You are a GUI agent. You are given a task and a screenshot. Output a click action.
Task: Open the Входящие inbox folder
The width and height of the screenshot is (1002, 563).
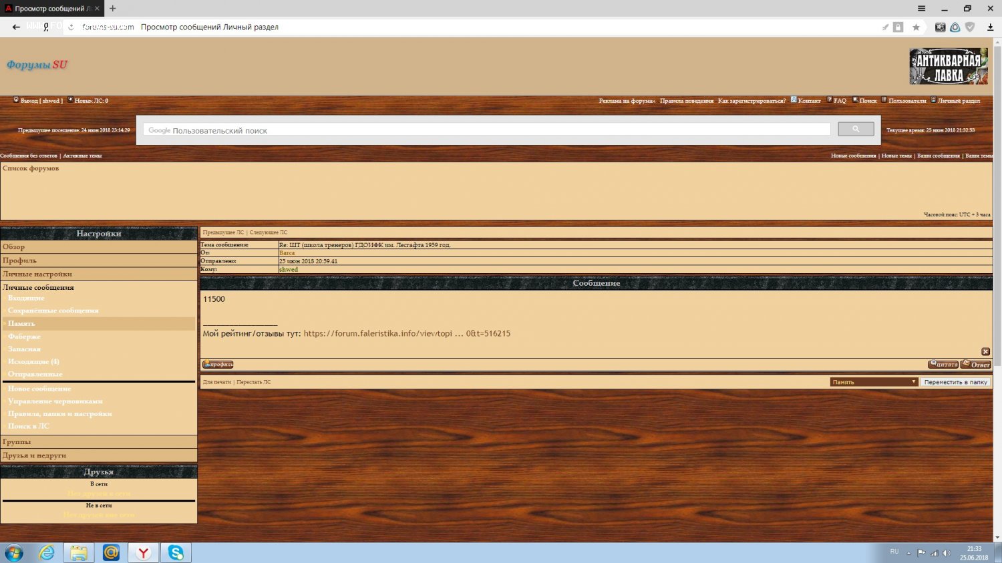[x=26, y=298]
